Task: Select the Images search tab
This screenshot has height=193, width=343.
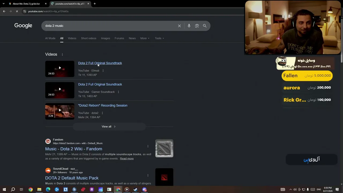Action: pos(106,38)
